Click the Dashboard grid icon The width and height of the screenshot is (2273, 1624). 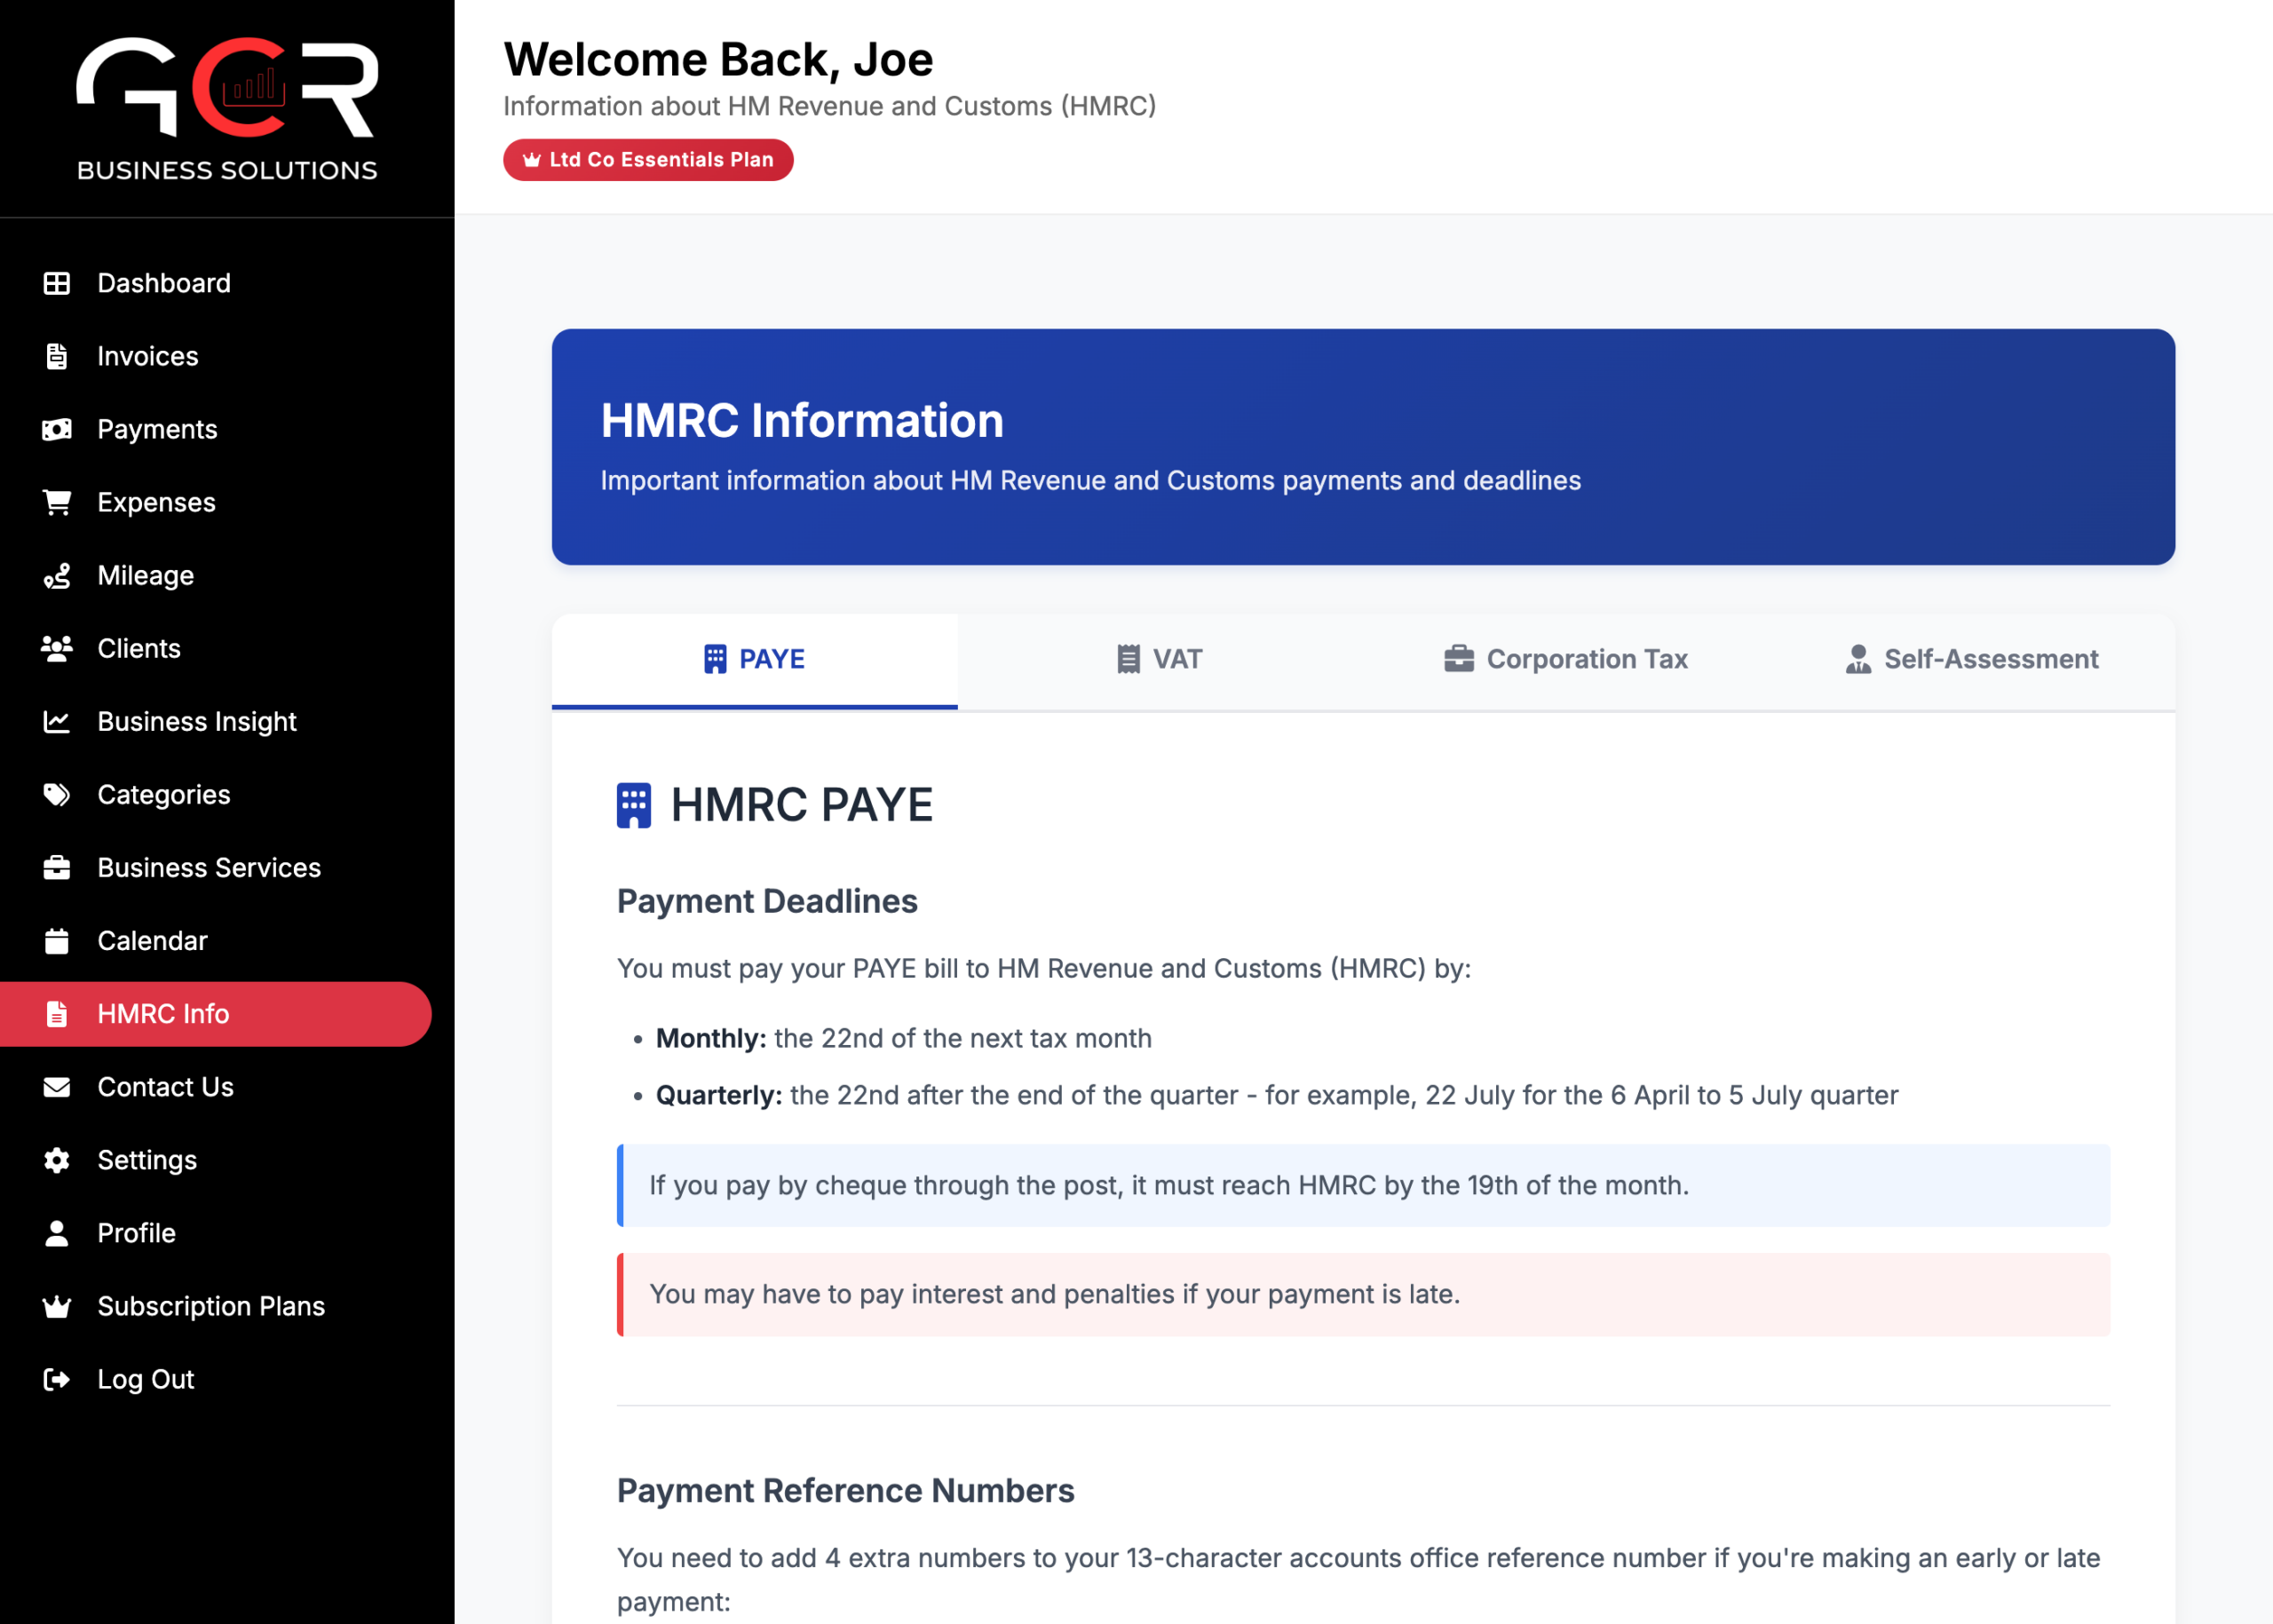coord(57,283)
